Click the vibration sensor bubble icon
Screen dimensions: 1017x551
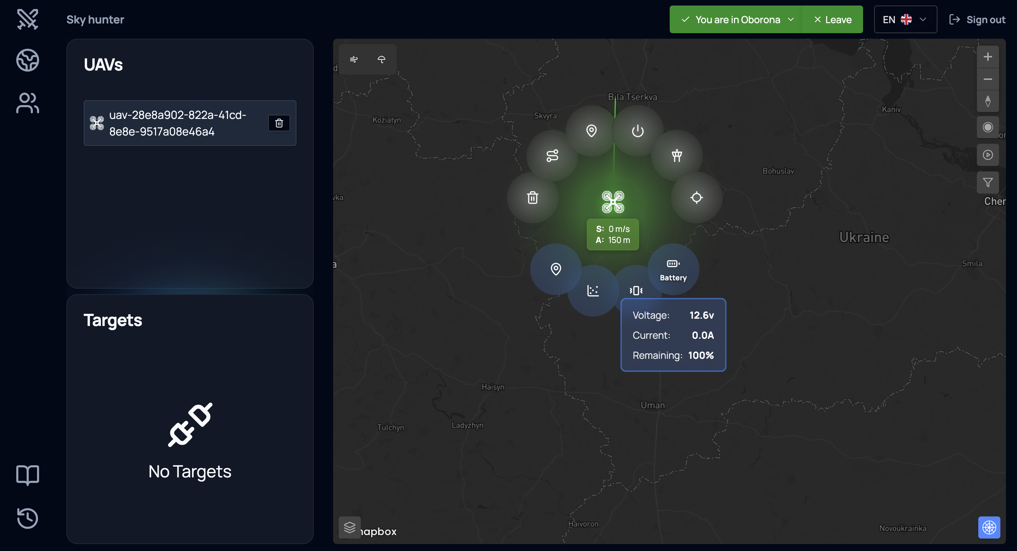636,291
